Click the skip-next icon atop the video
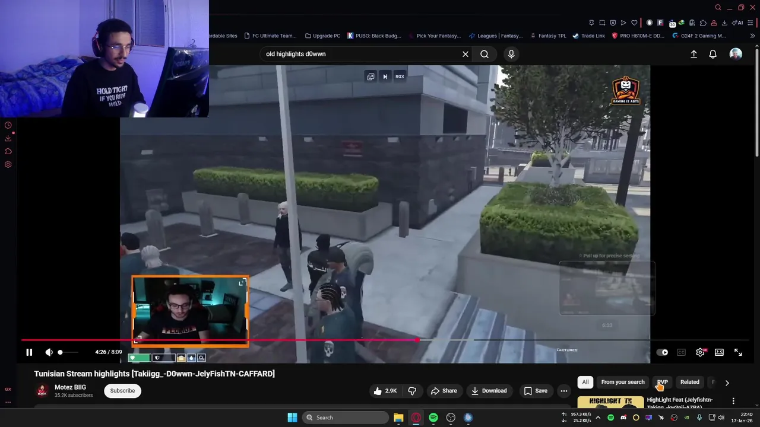Screen dimensions: 760x427 [x=385, y=77]
